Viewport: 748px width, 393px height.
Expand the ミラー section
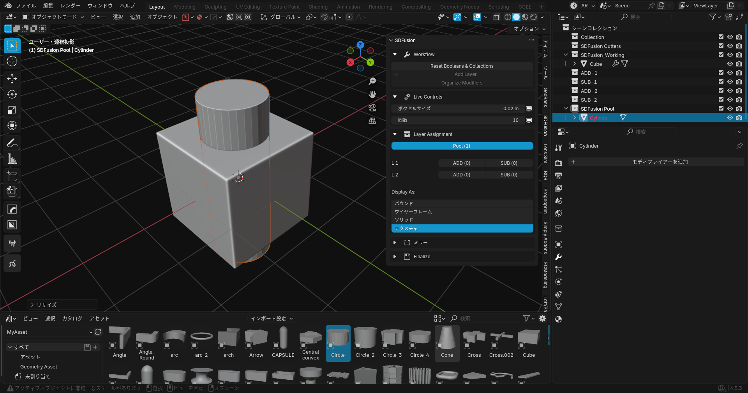click(x=395, y=243)
